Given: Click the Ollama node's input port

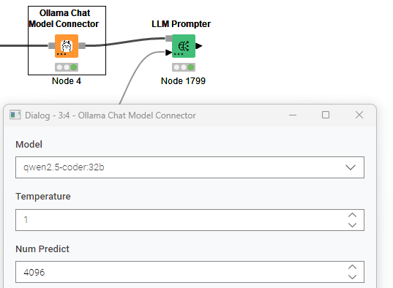Looking at the screenshot, I should (x=52, y=45).
